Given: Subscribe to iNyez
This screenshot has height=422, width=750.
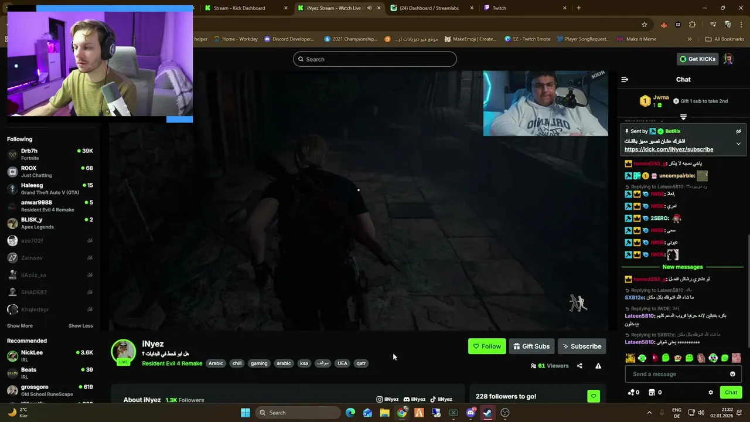Looking at the screenshot, I should point(582,346).
